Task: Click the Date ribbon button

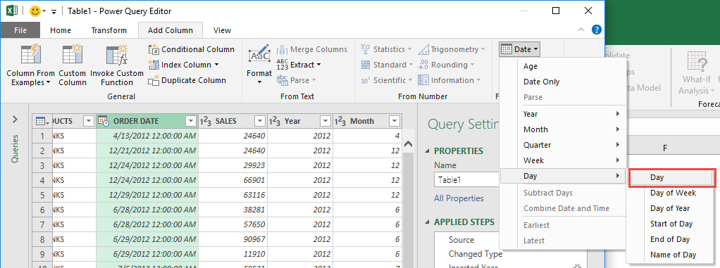Action: (x=520, y=49)
